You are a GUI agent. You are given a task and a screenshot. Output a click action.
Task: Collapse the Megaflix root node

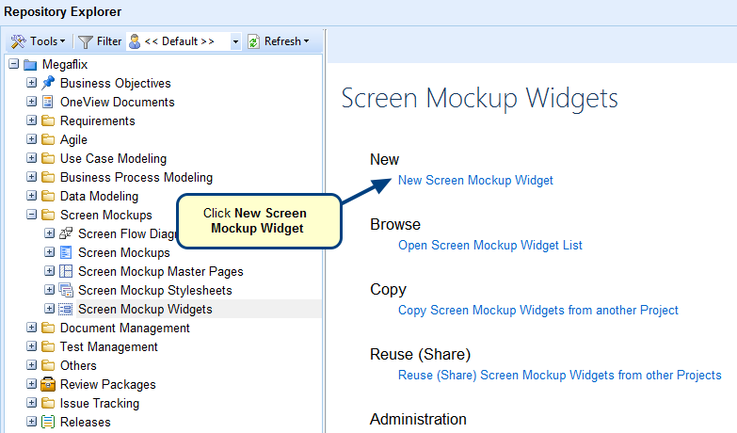pyautogui.click(x=13, y=65)
